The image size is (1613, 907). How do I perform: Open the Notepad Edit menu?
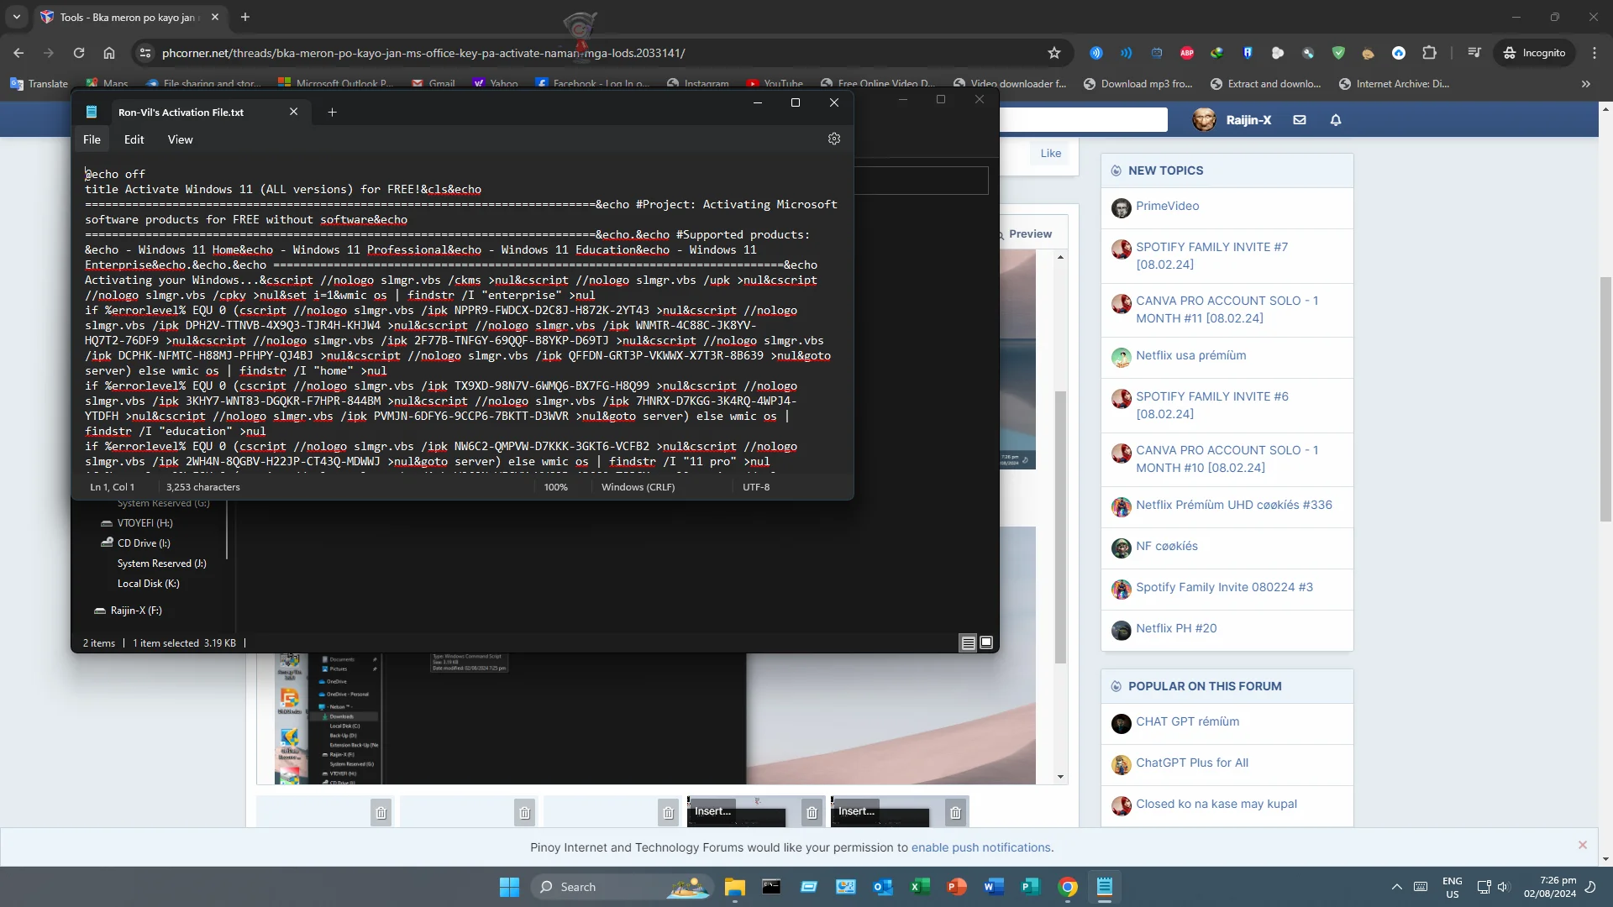pos(134,139)
